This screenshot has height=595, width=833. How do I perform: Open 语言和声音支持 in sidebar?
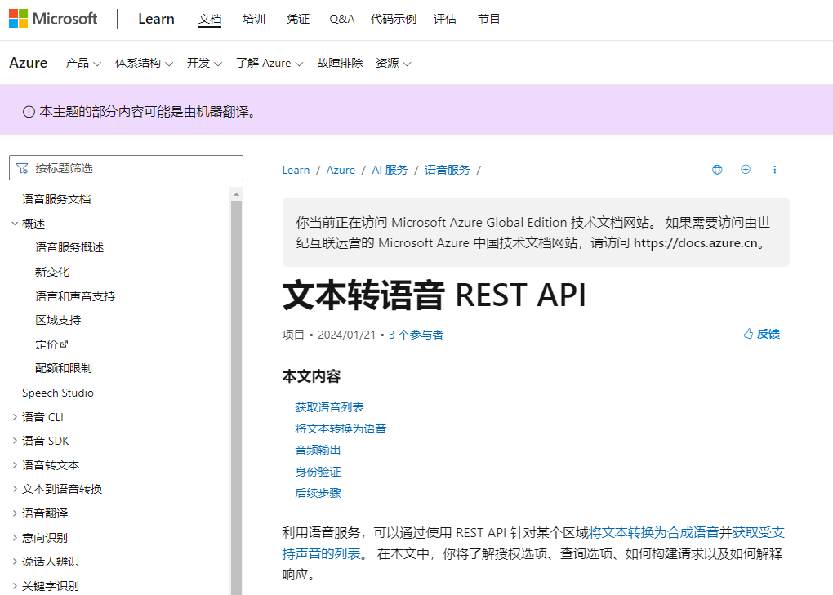pyautogui.click(x=75, y=296)
